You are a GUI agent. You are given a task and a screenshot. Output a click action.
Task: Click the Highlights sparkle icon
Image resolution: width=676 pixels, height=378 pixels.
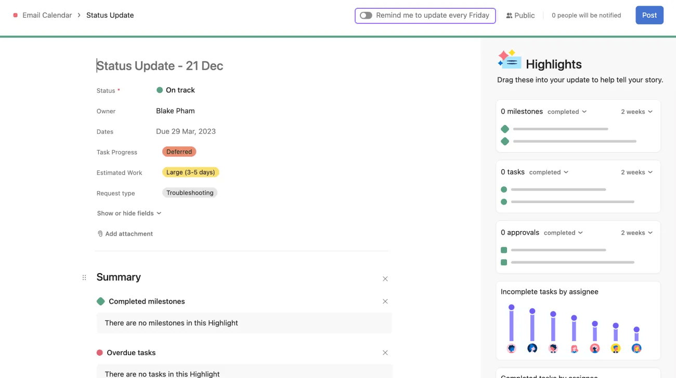(509, 59)
